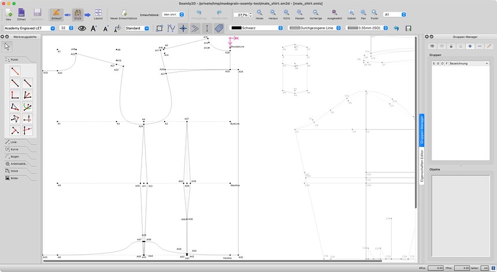Toggle the grainline vertical arrow display
Image resolution: width=497 pixels, height=272 pixels.
pyautogui.click(x=207, y=28)
